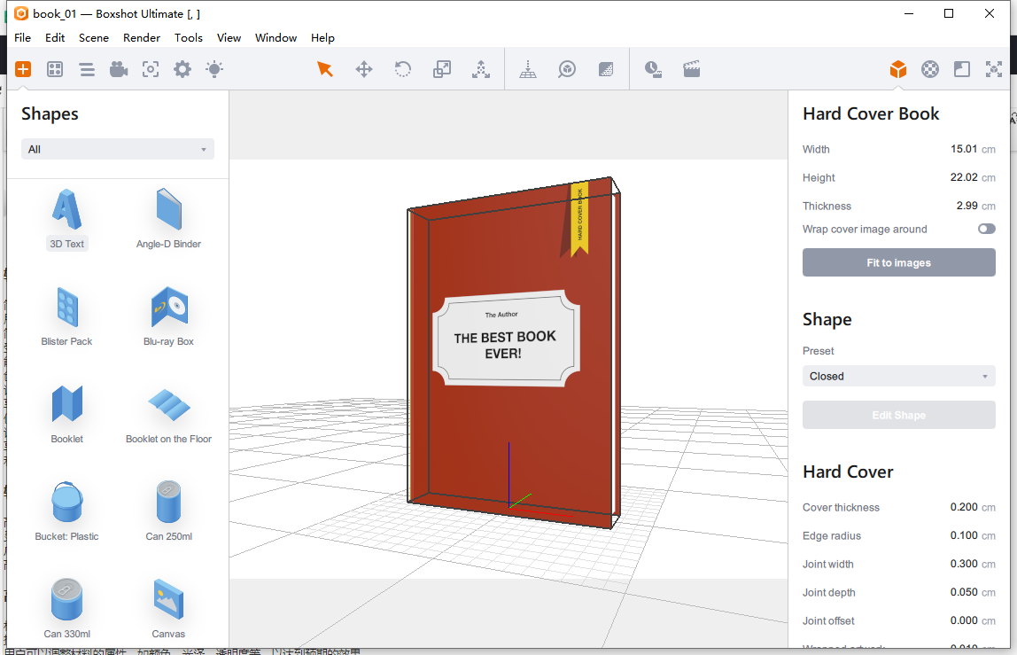The height and width of the screenshot is (655, 1017).
Task: Open the scene templates grid icon
Action: (55, 69)
